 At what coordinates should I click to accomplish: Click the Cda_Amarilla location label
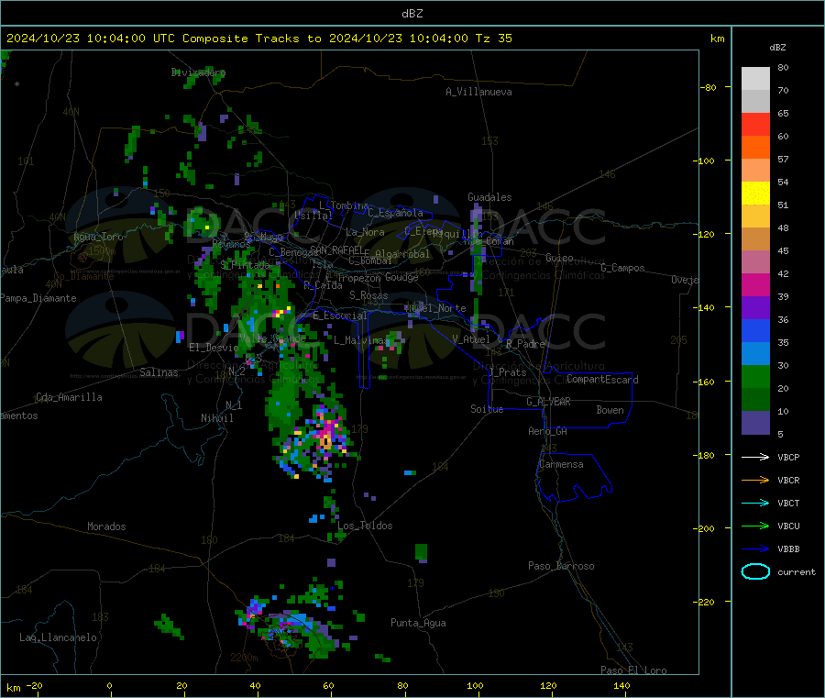[70, 397]
